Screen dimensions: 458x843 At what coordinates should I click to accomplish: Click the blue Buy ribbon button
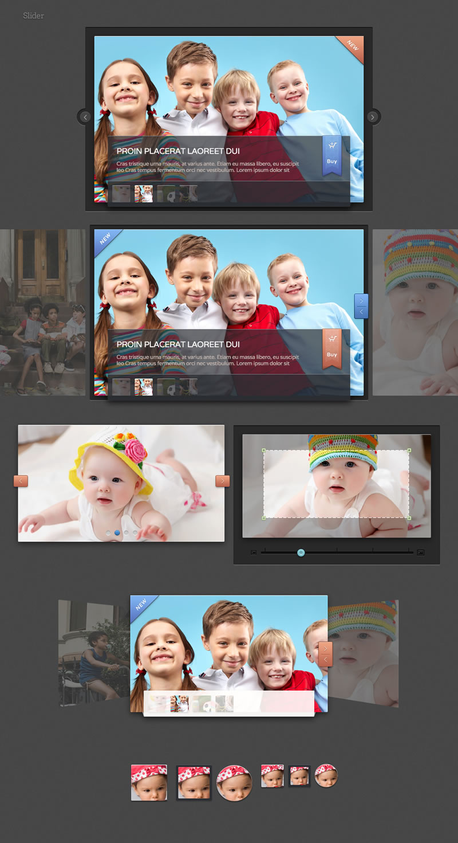[331, 161]
